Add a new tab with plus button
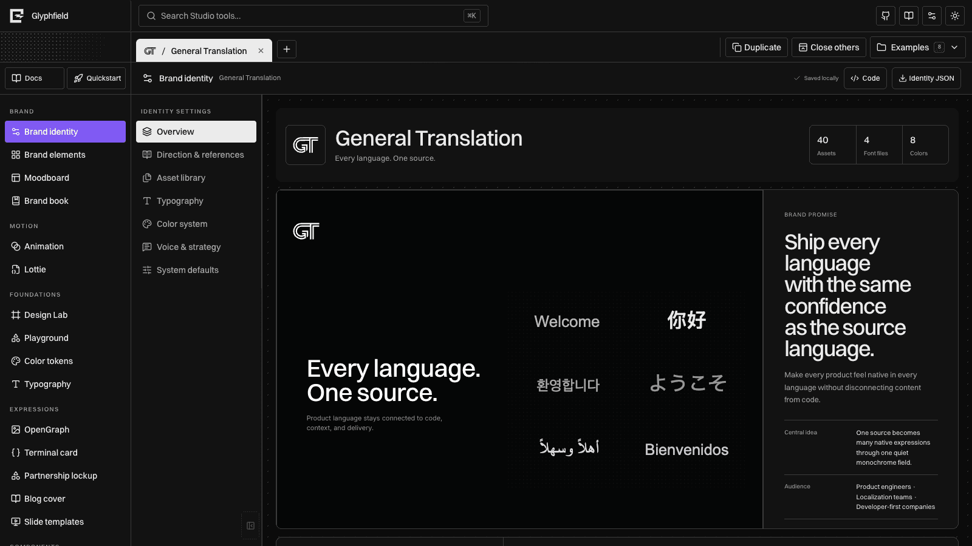 287,49
